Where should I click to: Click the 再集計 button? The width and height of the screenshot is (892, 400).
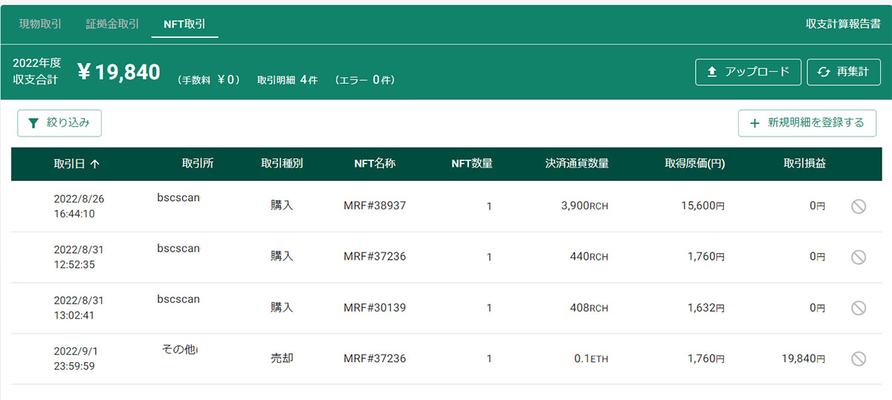pyautogui.click(x=843, y=72)
